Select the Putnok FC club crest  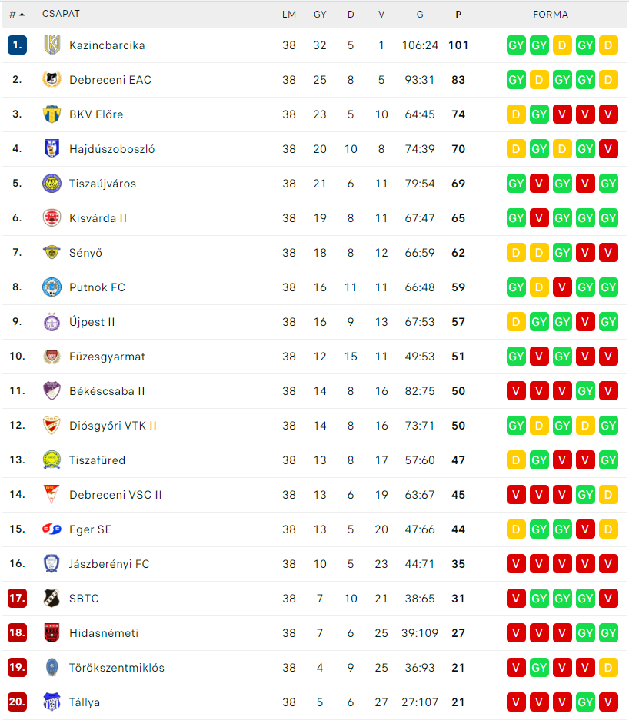[52, 287]
